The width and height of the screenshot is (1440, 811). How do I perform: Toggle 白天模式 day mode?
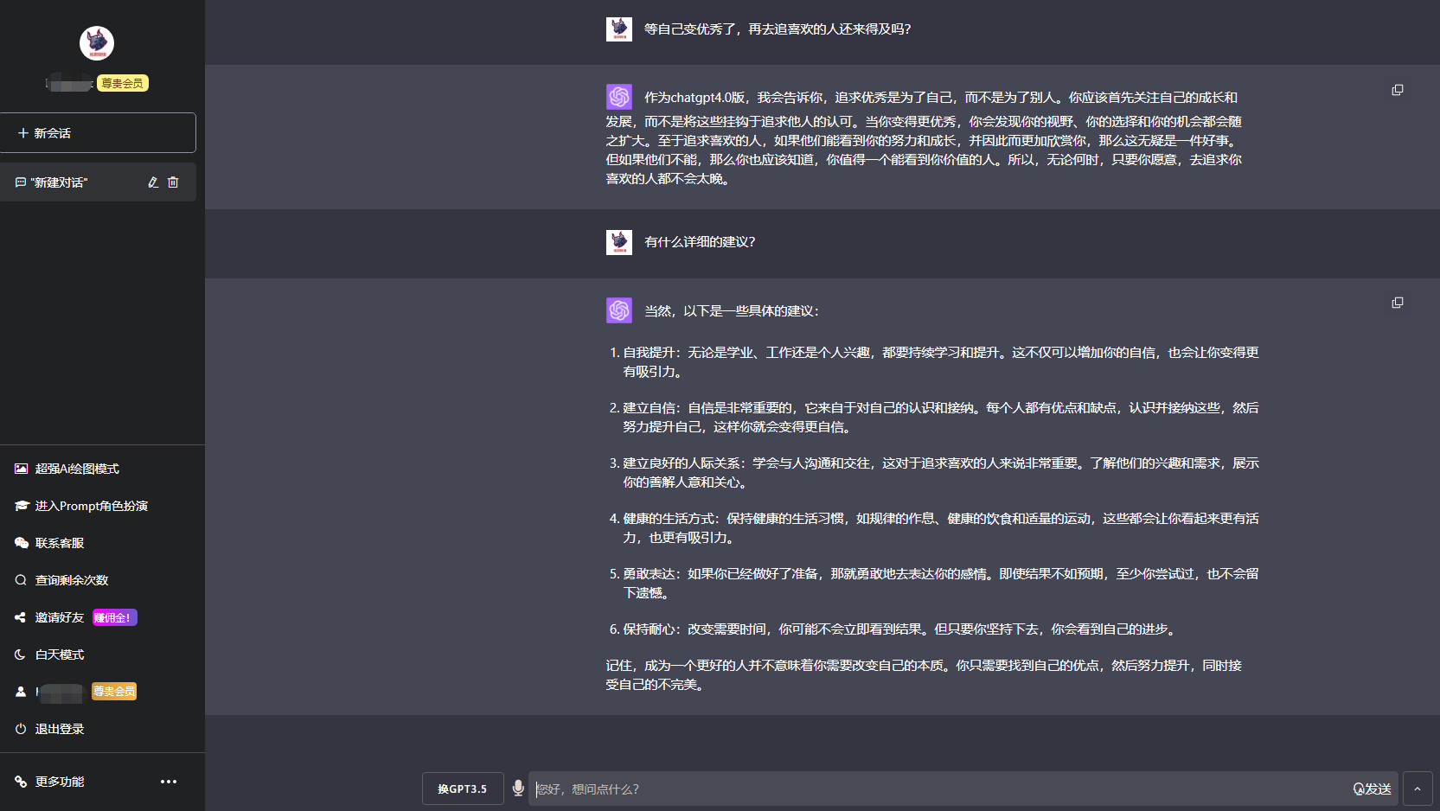[x=59, y=655]
